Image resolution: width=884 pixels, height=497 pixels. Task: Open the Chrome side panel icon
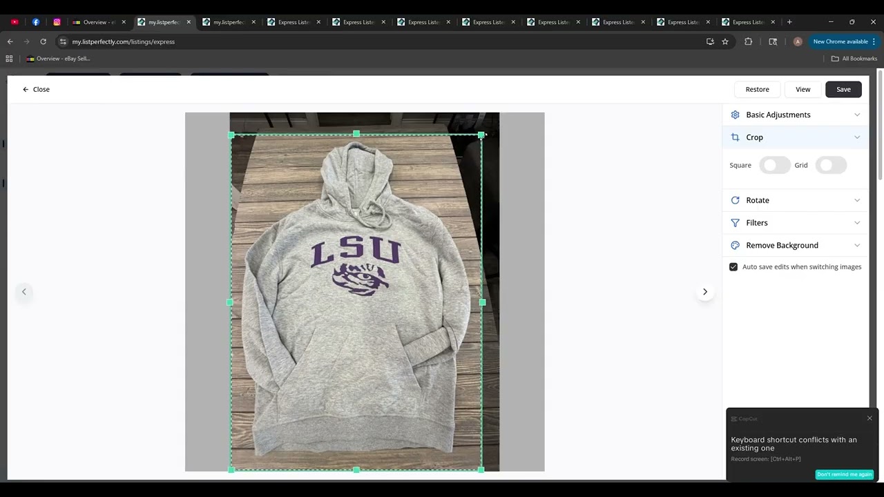click(773, 41)
